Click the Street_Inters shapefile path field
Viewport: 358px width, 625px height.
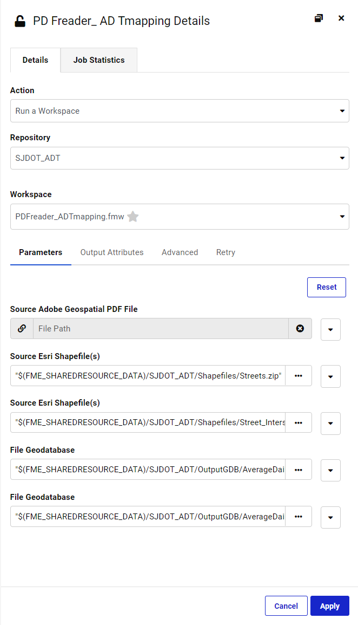pos(148,423)
